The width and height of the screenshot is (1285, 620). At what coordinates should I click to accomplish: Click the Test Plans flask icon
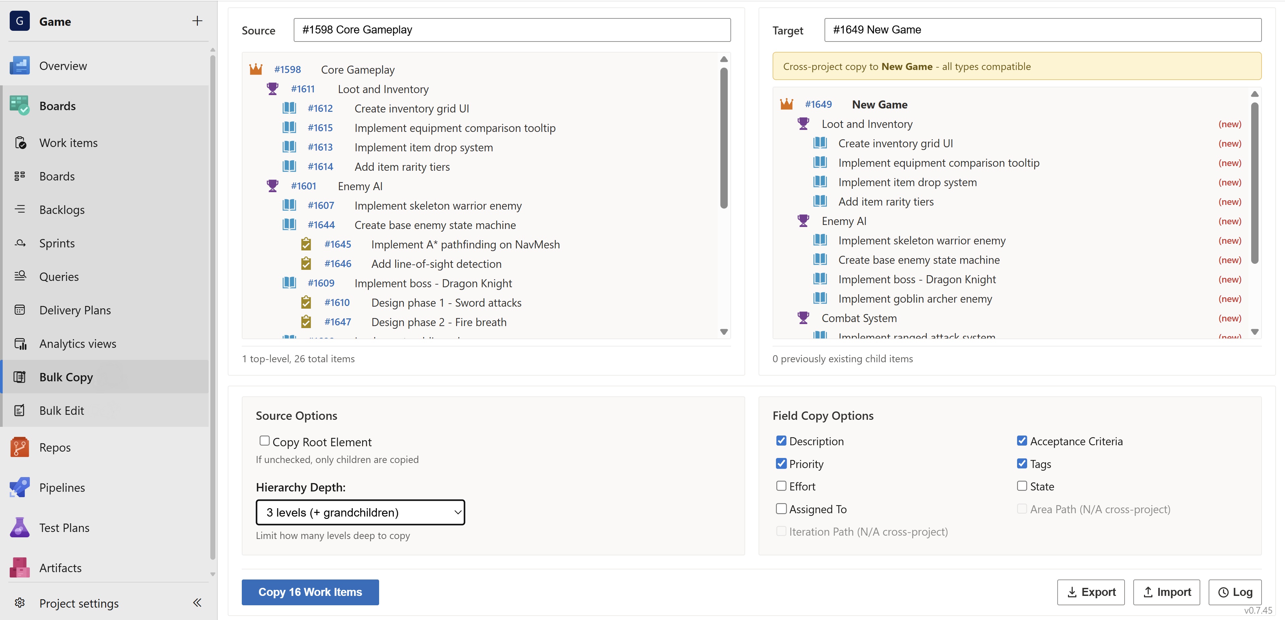click(19, 528)
